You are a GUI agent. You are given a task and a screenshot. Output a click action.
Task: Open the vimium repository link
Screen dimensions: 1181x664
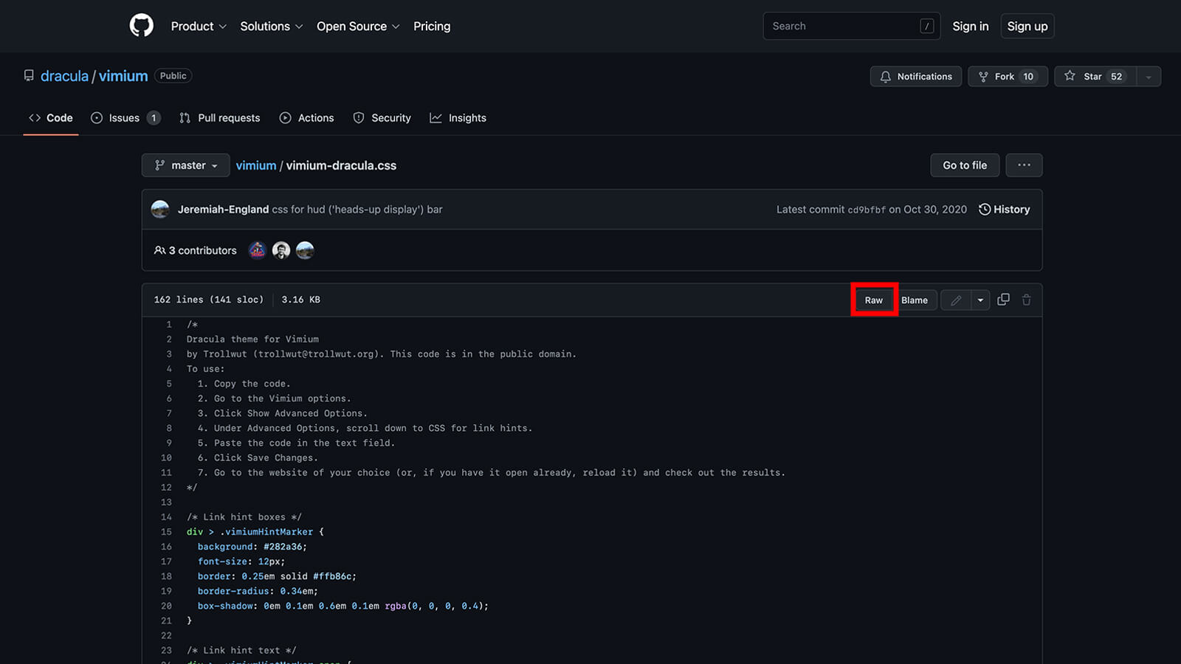[x=123, y=76]
